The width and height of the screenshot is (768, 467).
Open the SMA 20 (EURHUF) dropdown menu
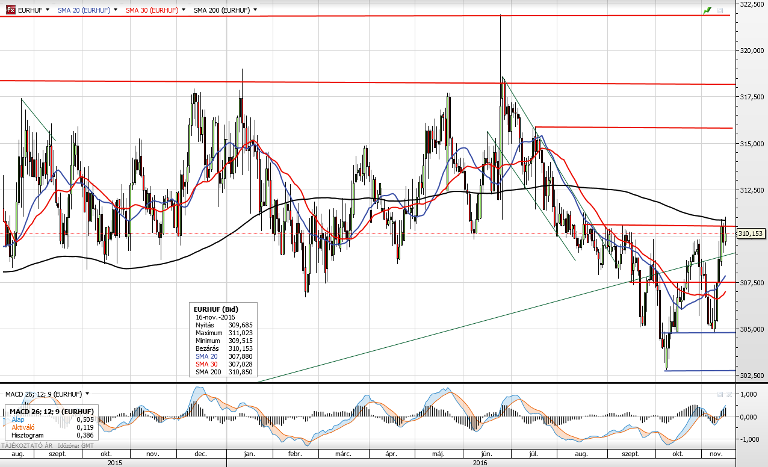point(115,10)
